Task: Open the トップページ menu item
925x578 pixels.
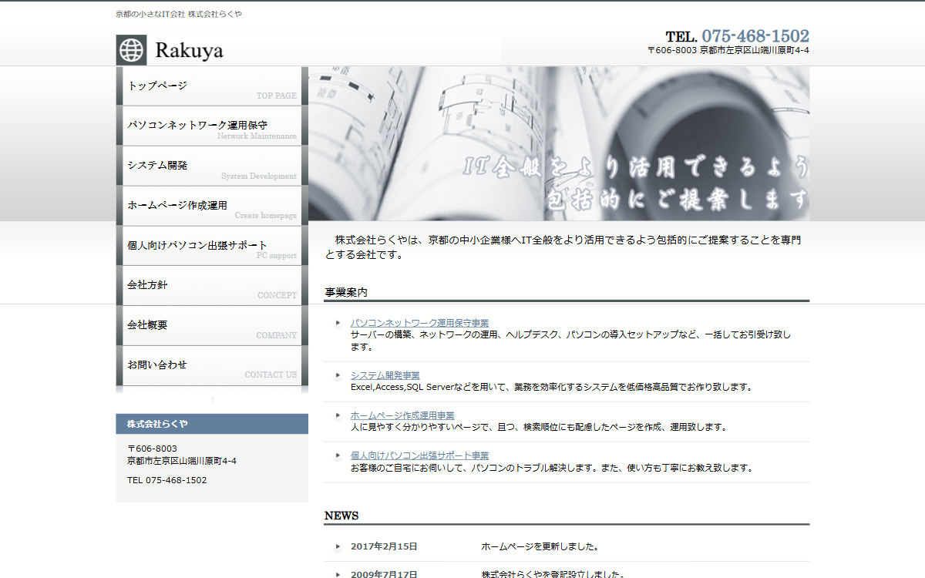Action: [212, 86]
